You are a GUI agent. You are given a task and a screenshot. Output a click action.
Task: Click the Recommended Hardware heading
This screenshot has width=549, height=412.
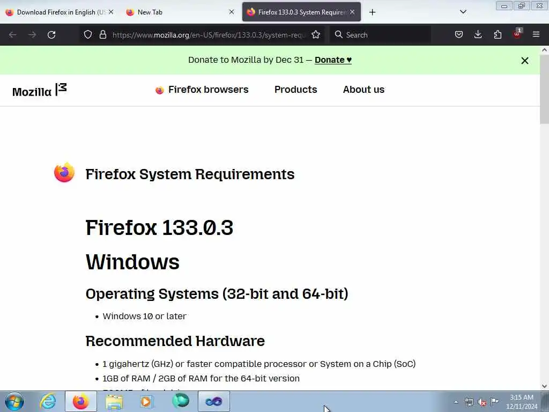[x=175, y=341]
